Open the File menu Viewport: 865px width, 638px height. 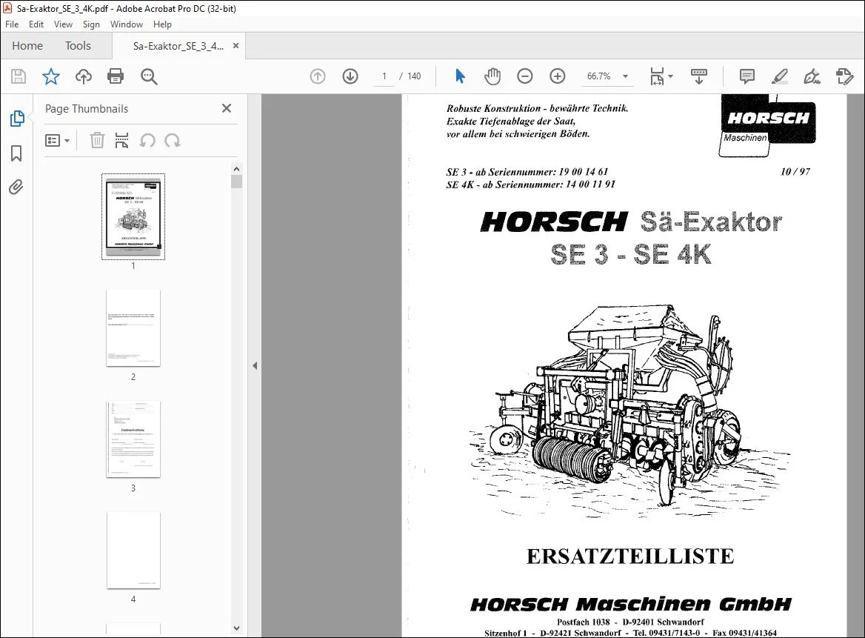coord(12,24)
